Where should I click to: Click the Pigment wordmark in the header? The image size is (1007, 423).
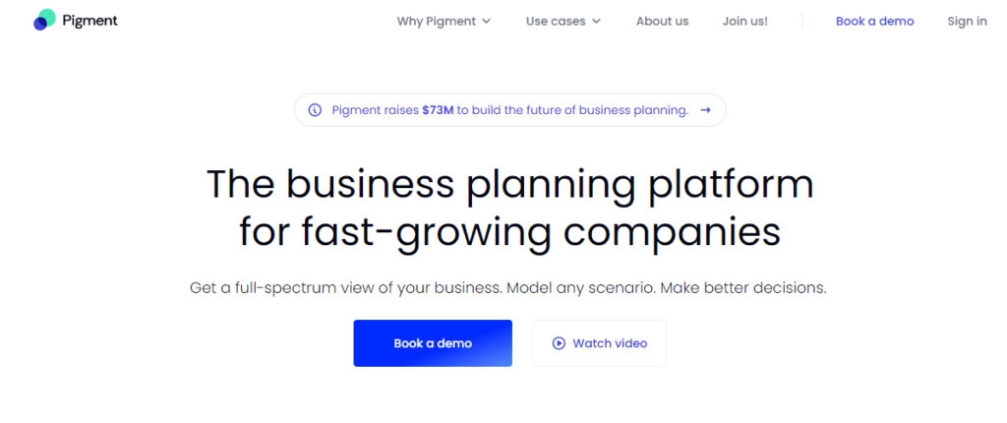(x=89, y=21)
